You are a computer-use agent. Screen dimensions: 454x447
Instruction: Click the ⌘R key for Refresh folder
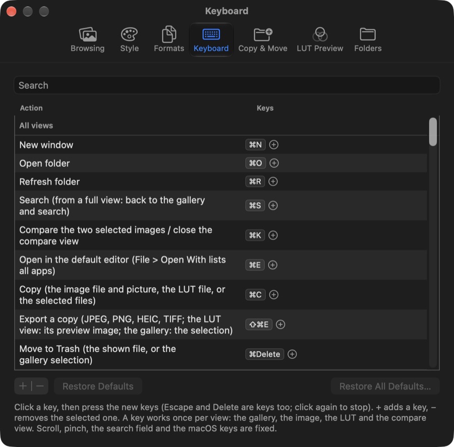255,181
